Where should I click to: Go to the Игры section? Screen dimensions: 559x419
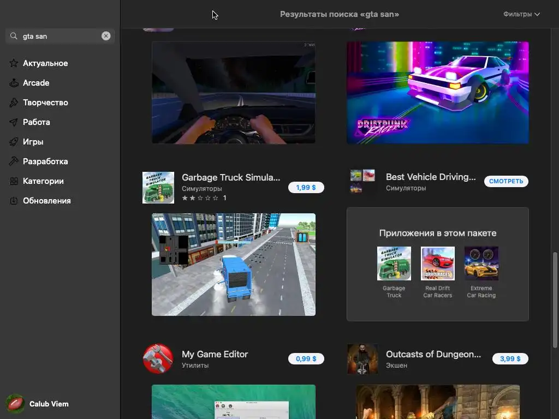33,142
